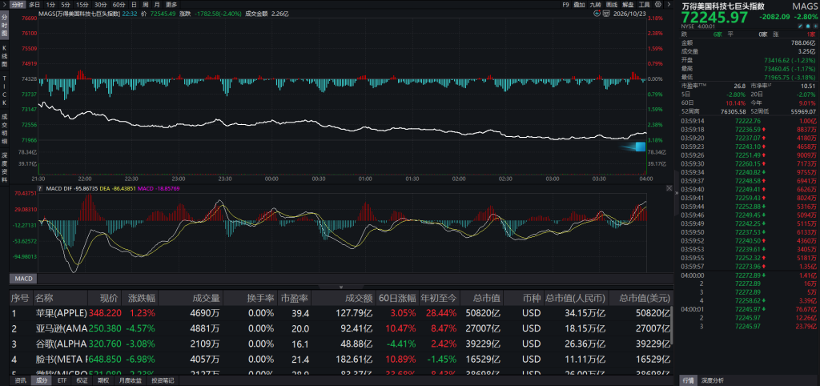Select the 分时 timeframe tab
The image size is (820, 386).
coord(18,4)
